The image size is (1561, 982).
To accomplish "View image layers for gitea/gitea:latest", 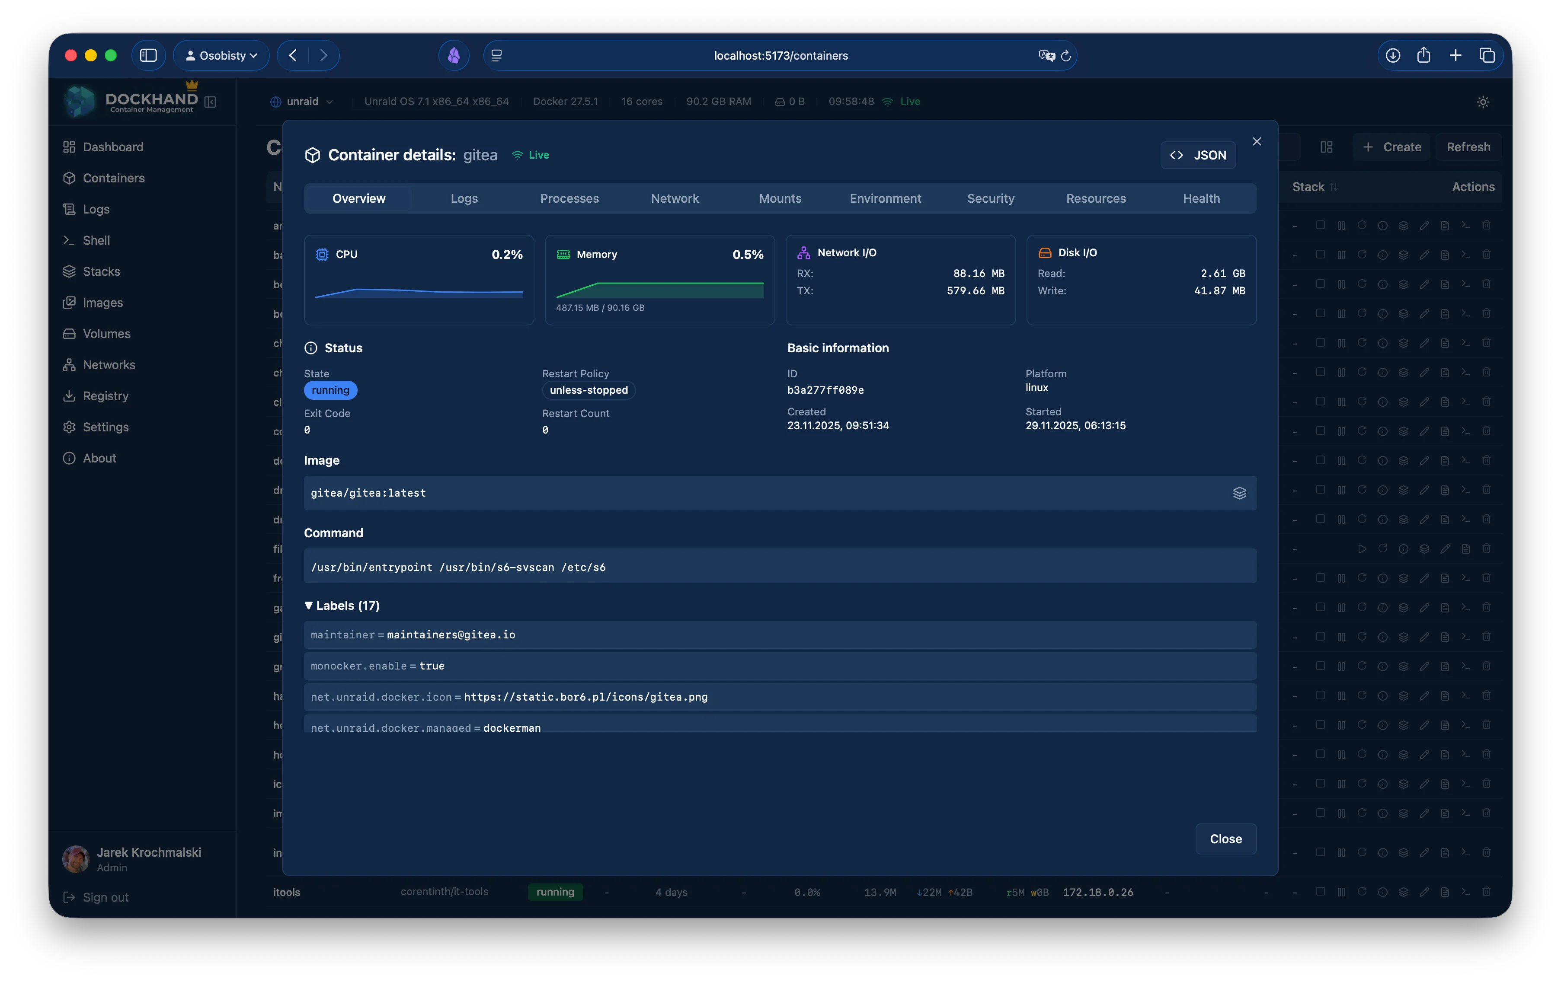I will (x=1240, y=493).
